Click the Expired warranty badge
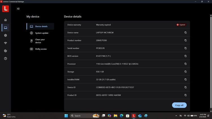The height and width of the screenshot is (119, 212). (x=181, y=25)
